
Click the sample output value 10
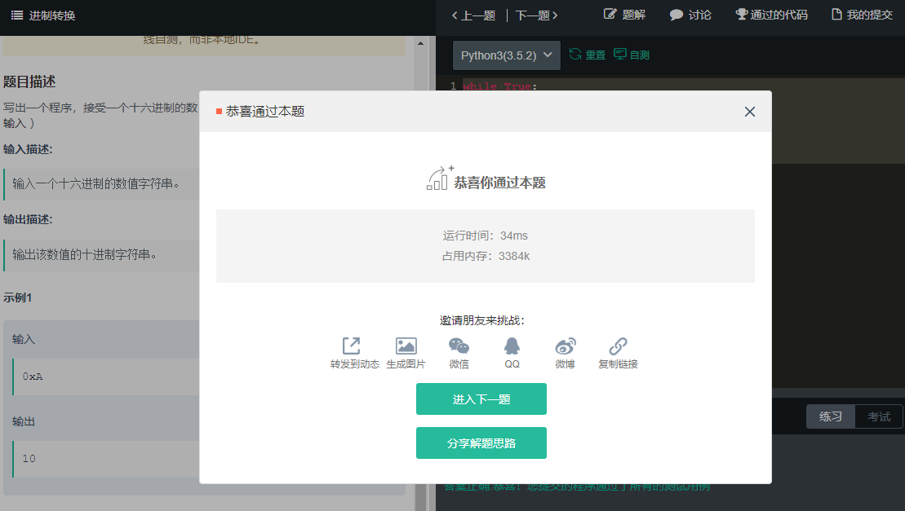pyautogui.click(x=29, y=459)
